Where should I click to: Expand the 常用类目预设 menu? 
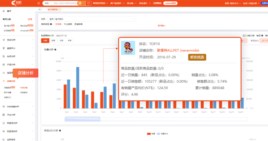coord(100,3)
